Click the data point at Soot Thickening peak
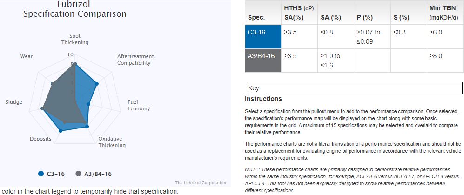This screenshot has width=464, height=195. [x=75, y=64]
